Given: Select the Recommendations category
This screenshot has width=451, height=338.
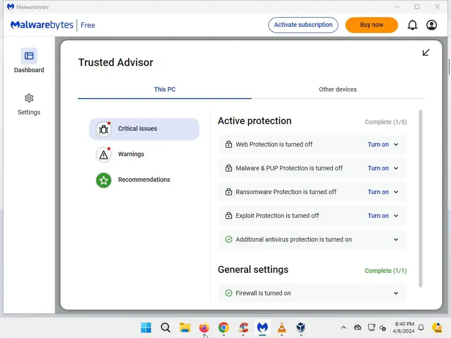Looking at the screenshot, I should click(144, 180).
